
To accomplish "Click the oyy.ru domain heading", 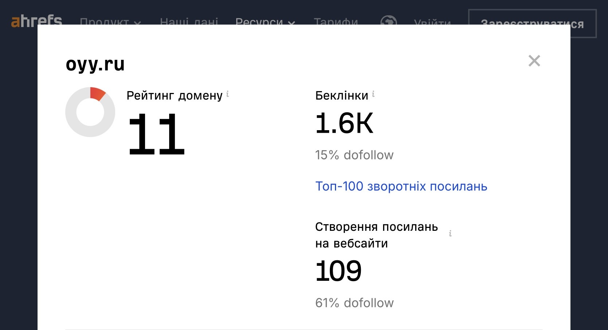I will click(95, 65).
